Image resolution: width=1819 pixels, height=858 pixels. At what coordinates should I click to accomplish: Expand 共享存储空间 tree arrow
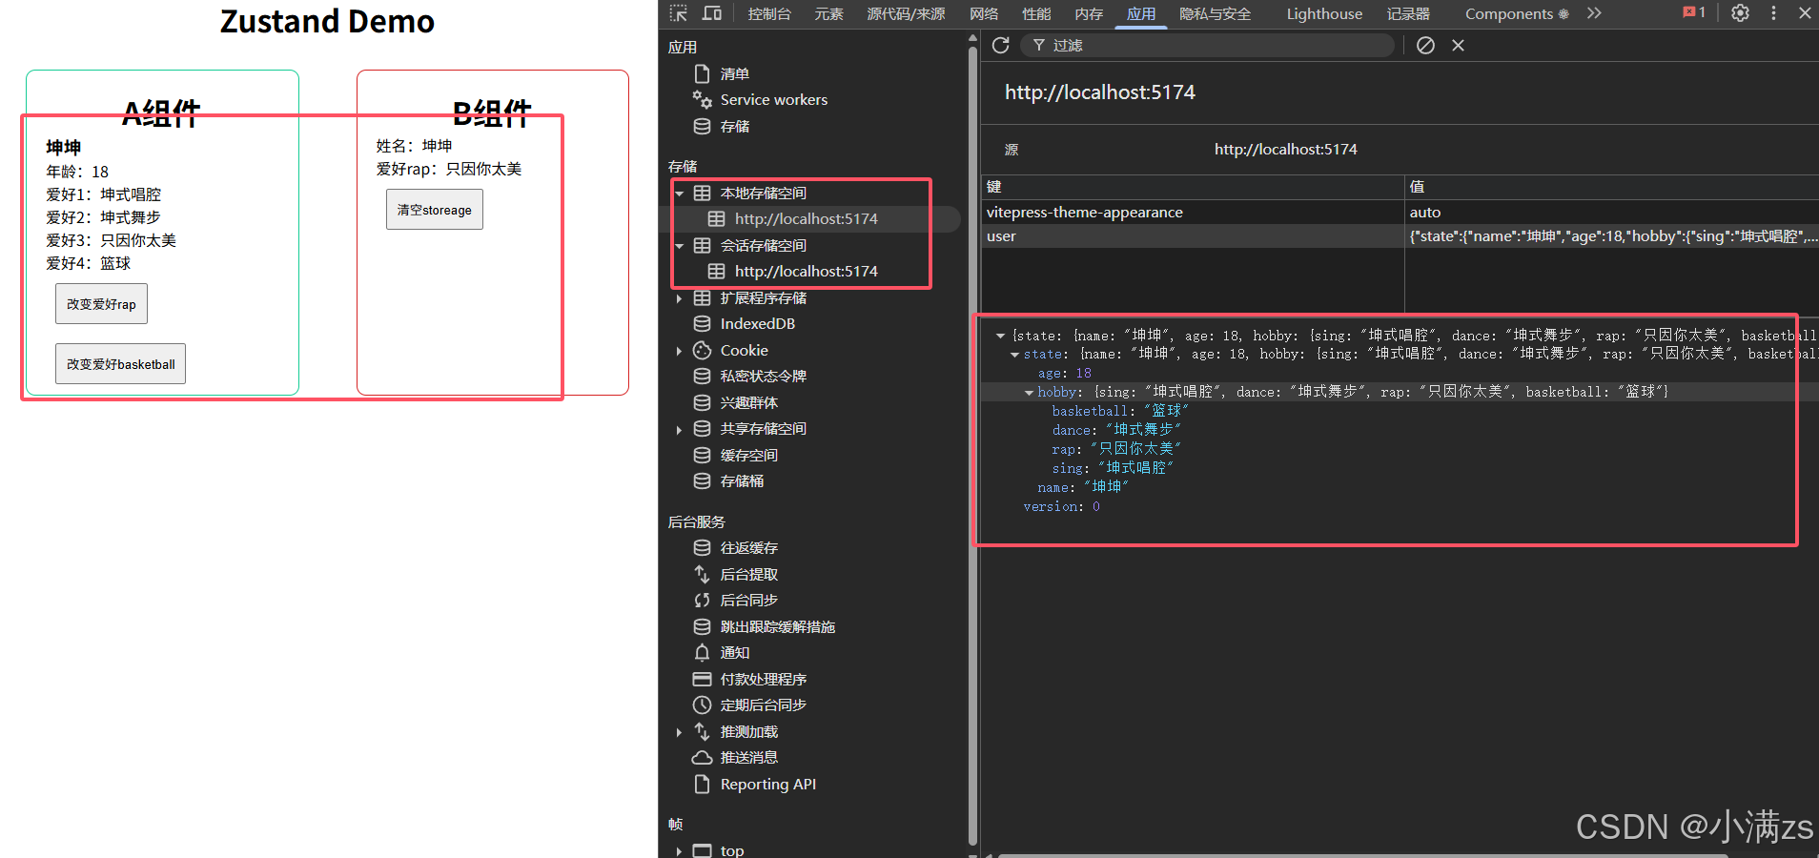679,430
